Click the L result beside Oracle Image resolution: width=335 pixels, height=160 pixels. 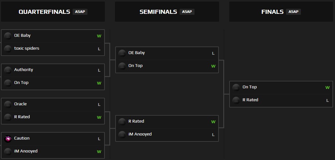[99, 105]
